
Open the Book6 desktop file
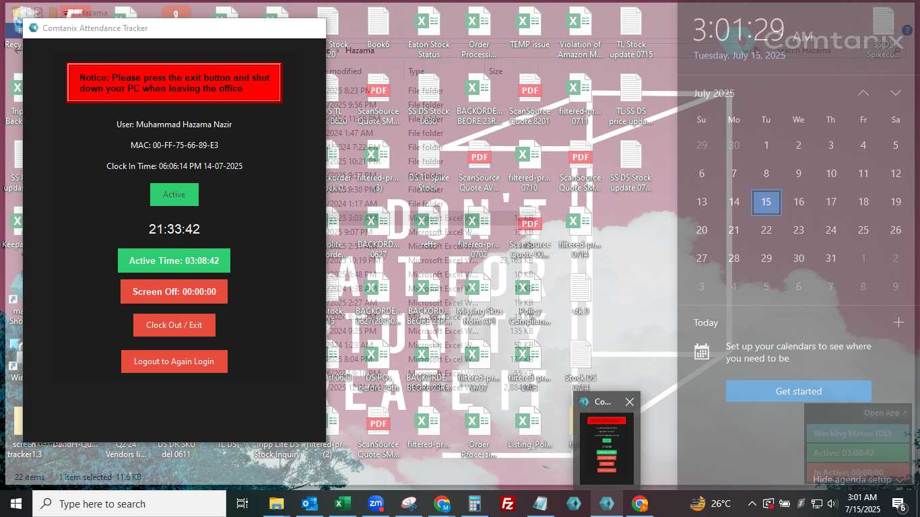[379, 27]
